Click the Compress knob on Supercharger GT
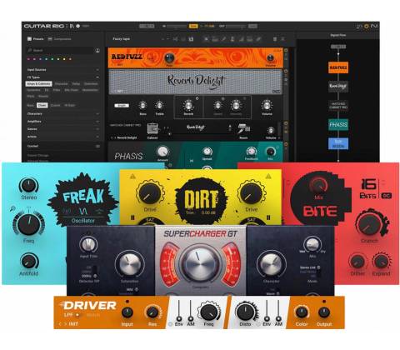 [x=200, y=264]
